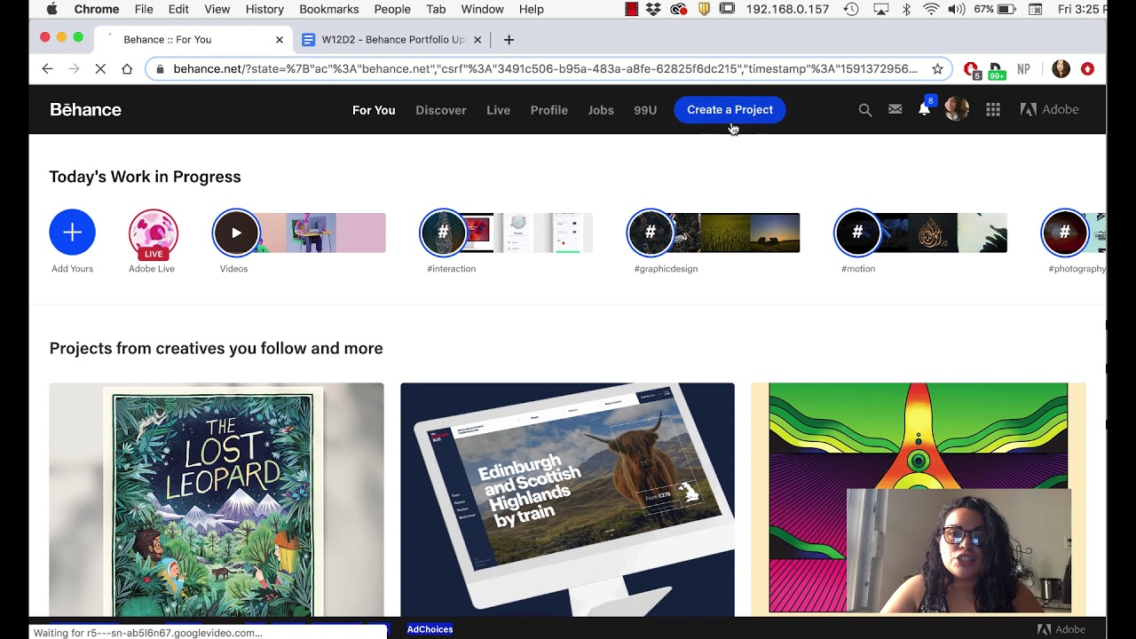Open a new tab with plus button
This screenshot has height=639, width=1136.
509,40
